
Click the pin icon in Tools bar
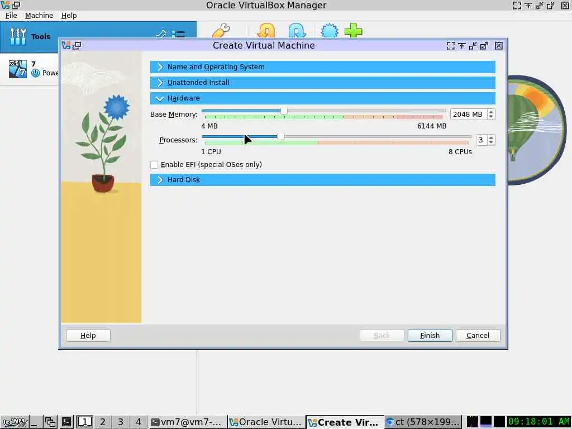pos(161,35)
